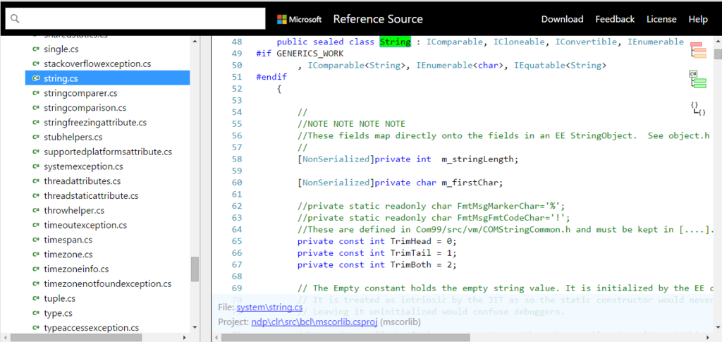Screen dimensions: 722x342
Task: Open the ndp\clr\src\bcl\mscorlib.csproj project link
Action: tap(315, 322)
